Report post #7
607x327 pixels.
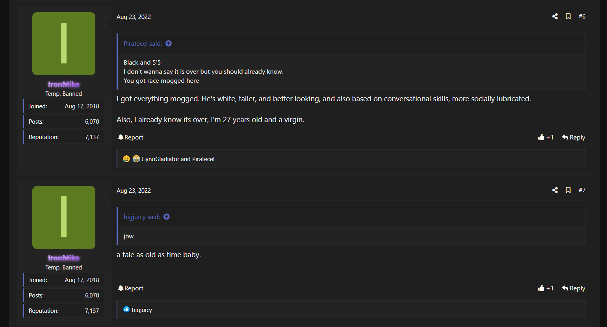click(x=130, y=288)
